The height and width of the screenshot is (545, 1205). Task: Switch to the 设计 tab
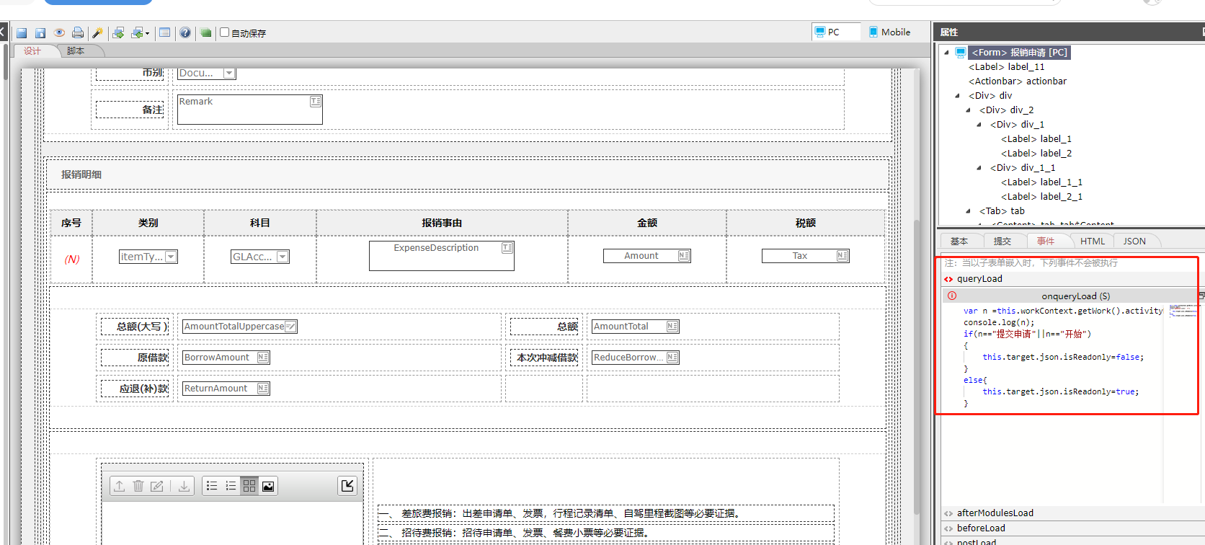tap(32, 51)
